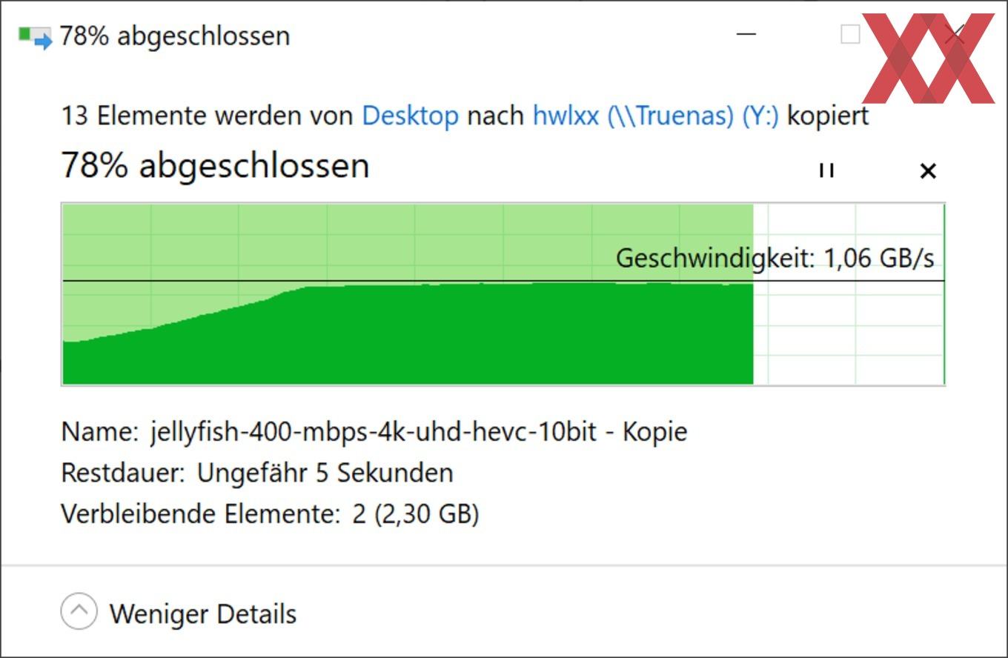Click the Geschwindigkeit 1,06 GB/s speed label

(x=775, y=258)
